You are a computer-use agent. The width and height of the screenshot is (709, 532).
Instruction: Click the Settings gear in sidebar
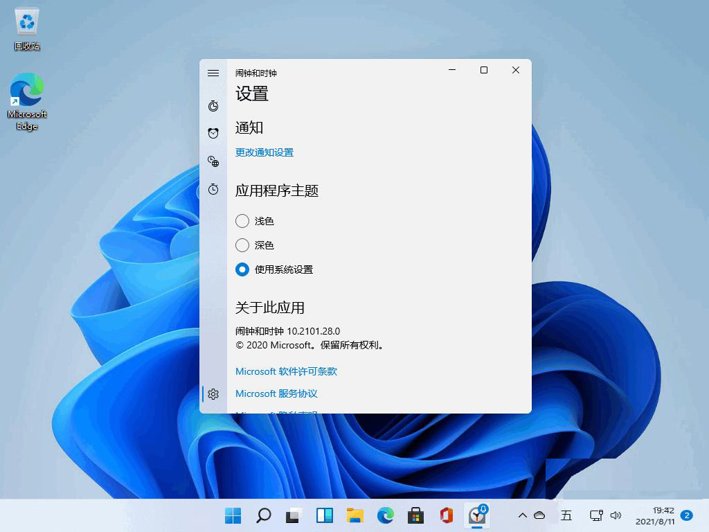[213, 394]
